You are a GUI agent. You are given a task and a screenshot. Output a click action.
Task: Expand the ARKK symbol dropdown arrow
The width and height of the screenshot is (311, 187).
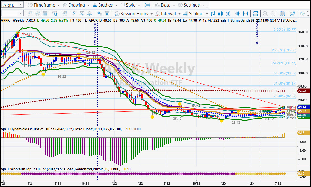click(21, 5)
